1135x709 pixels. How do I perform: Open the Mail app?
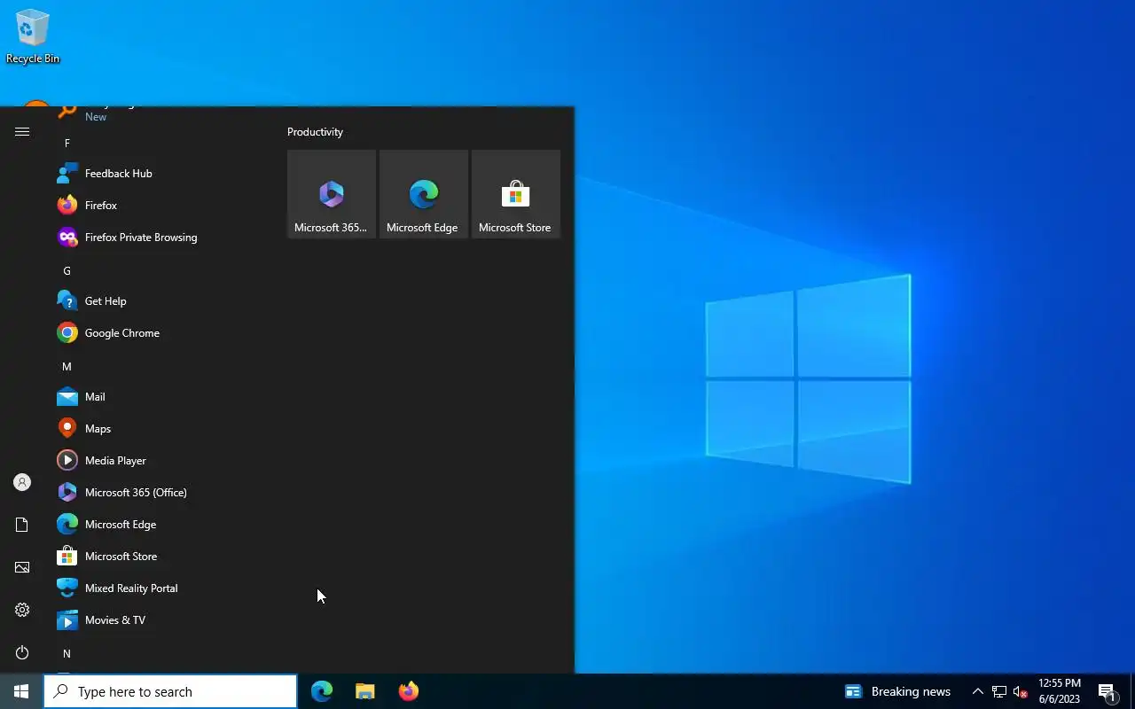tap(160, 397)
